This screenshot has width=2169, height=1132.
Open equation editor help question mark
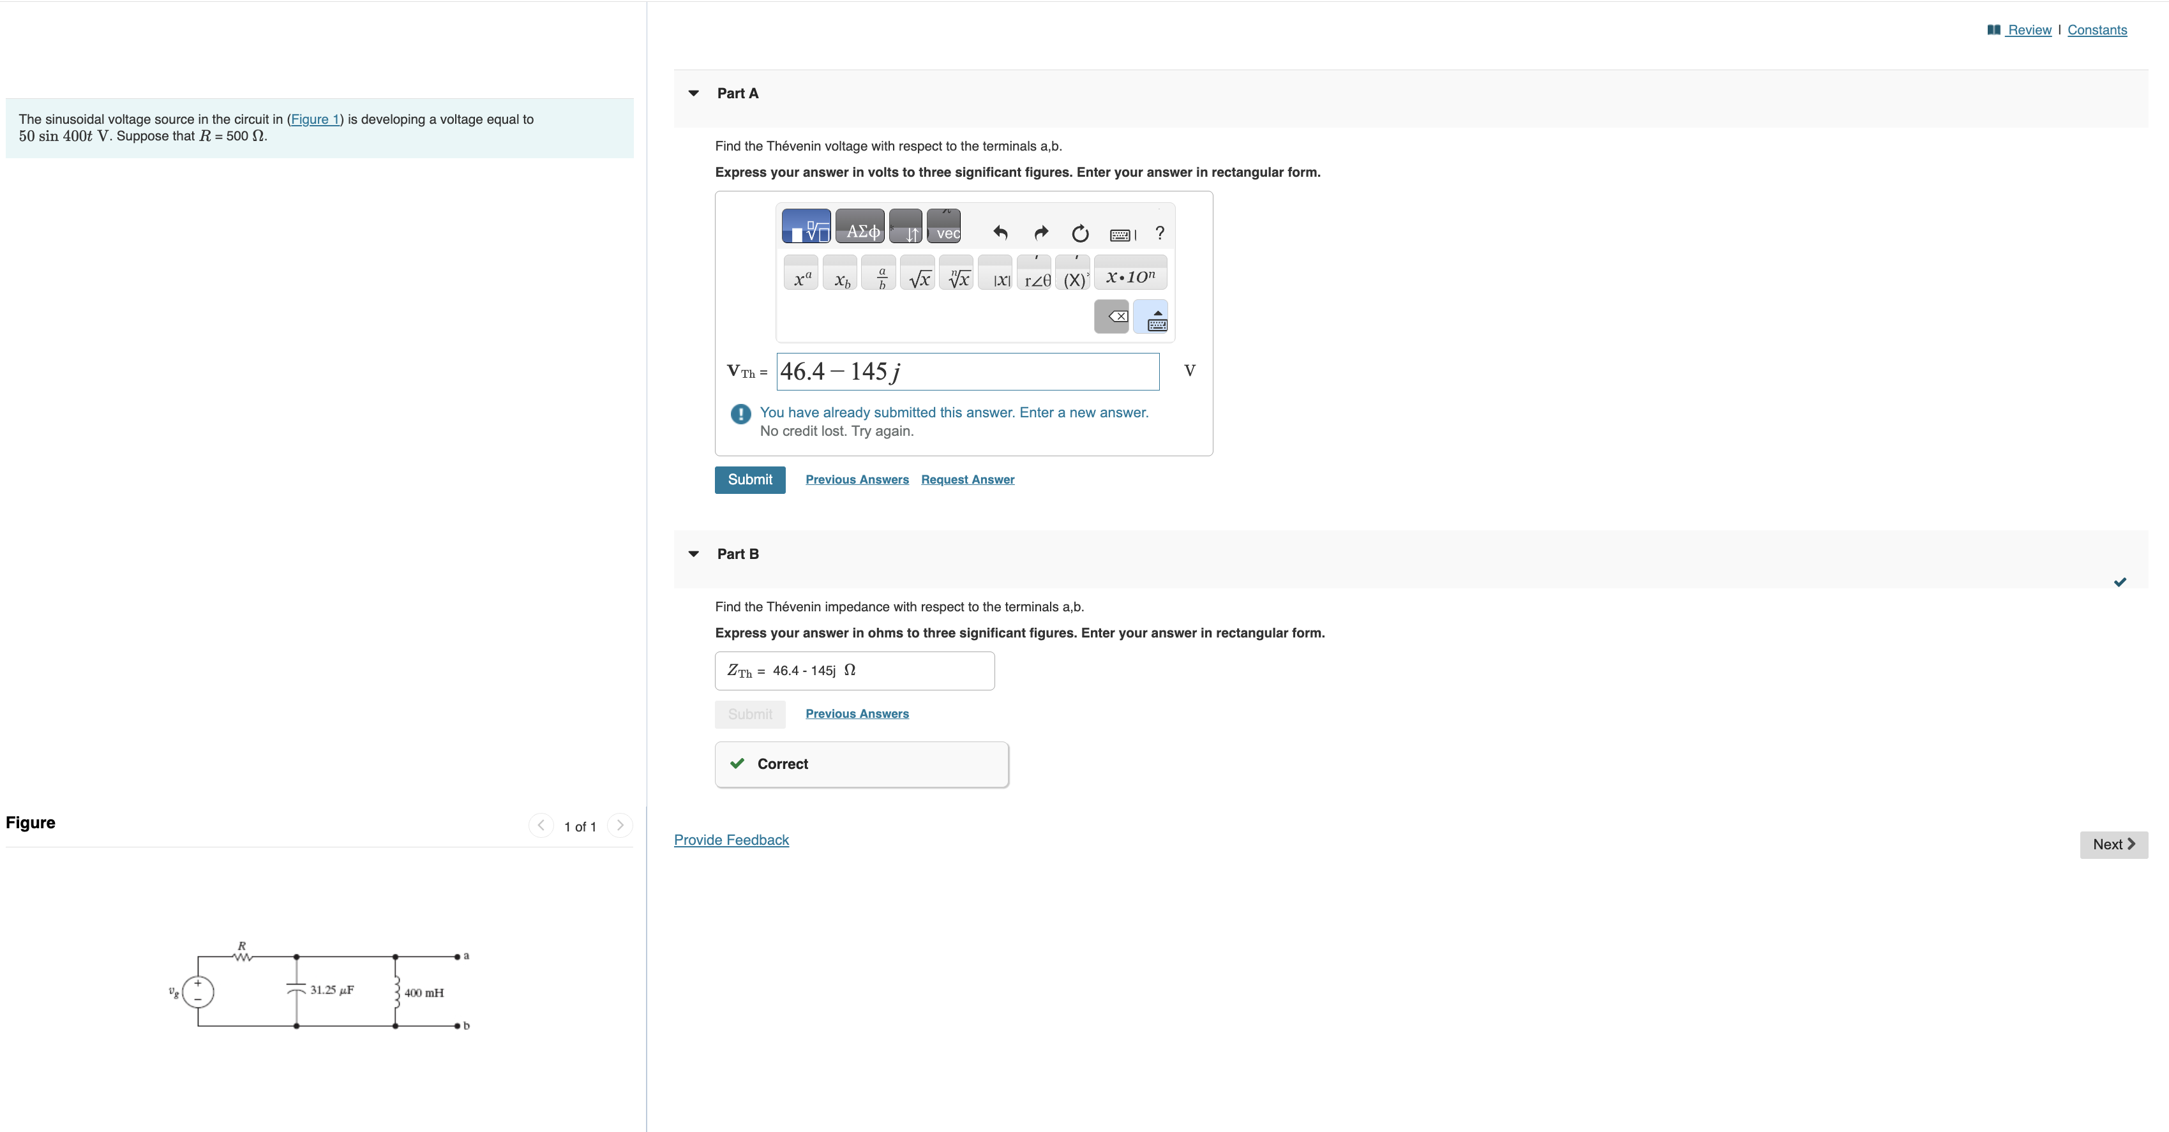point(1160,233)
